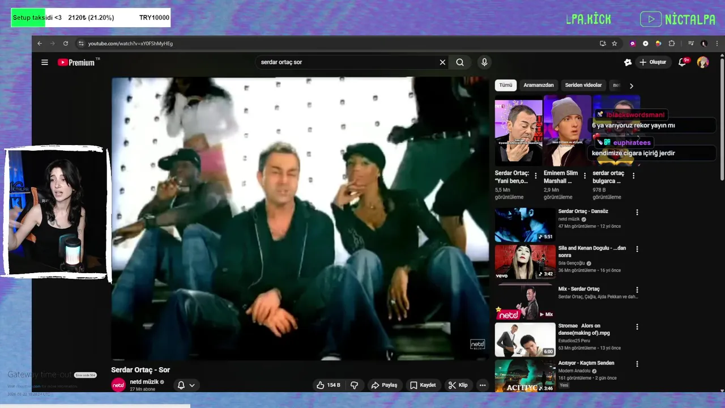Open YouTube notifications bell with 9+ badge
The image size is (725, 408).
coord(683,62)
